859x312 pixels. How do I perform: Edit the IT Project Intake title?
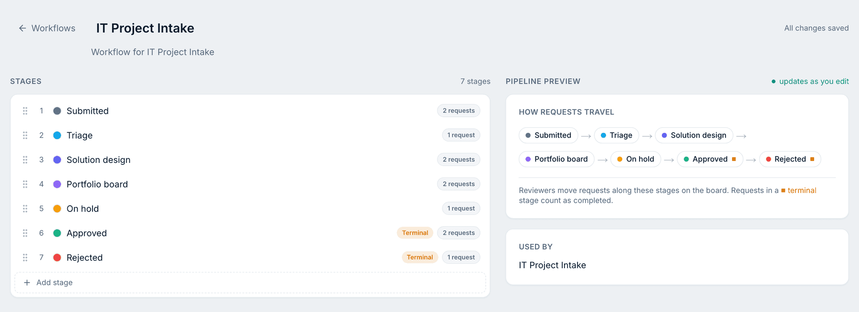145,28
